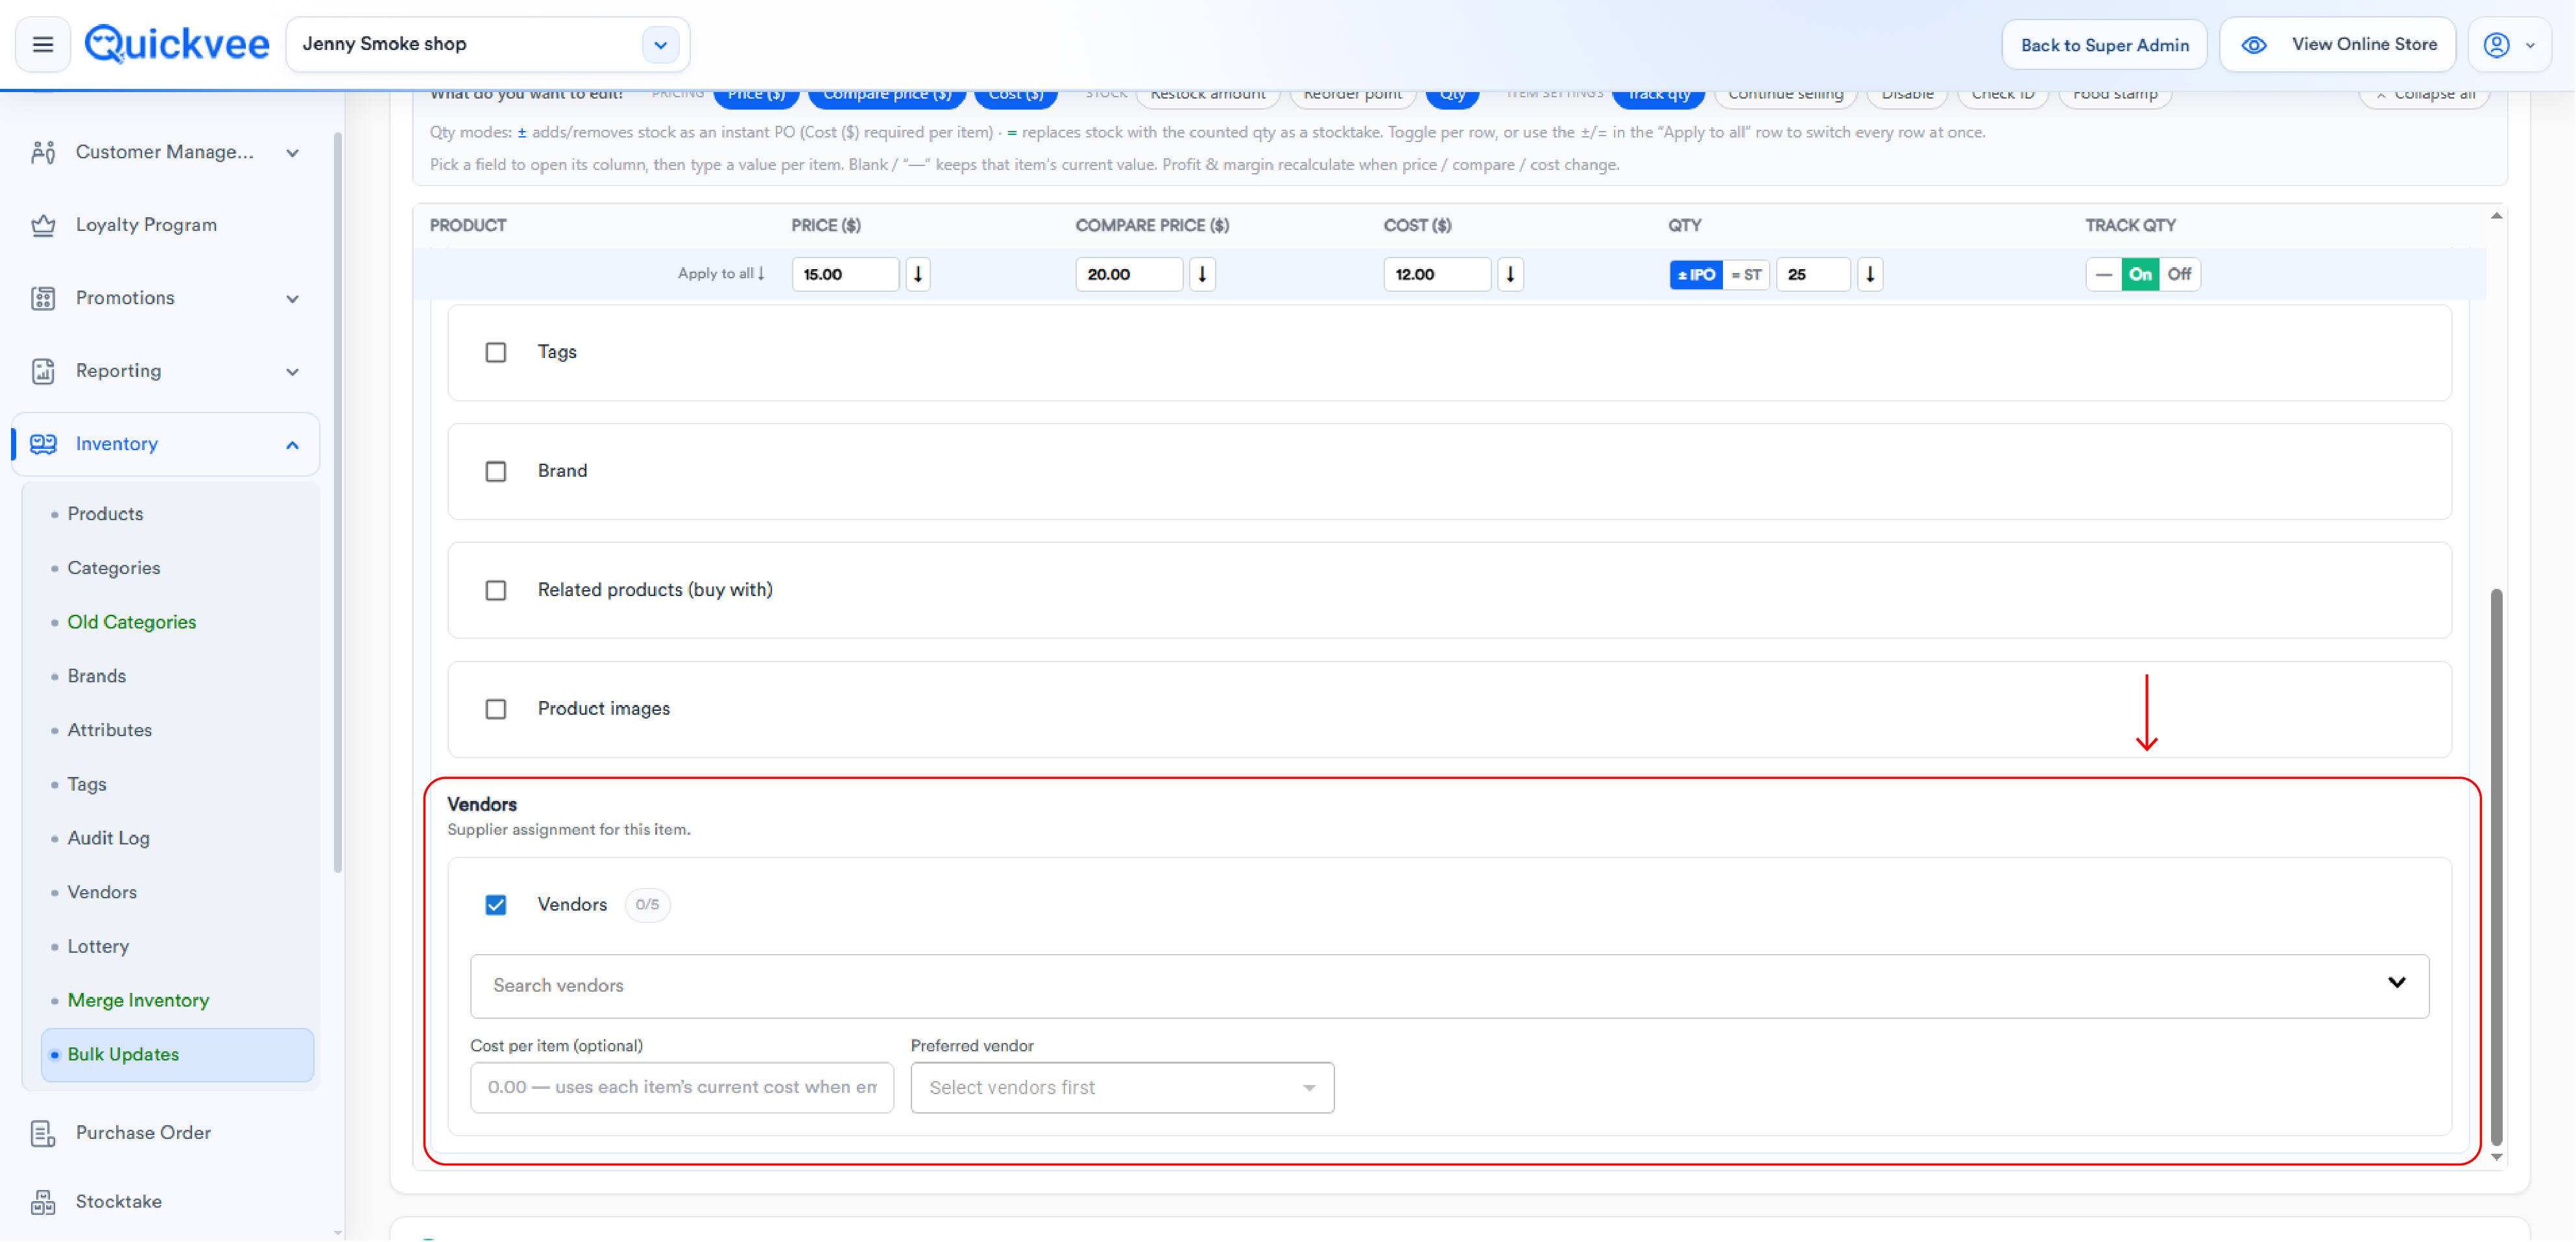Click the Quickvee logo
The width and height of the screenshot is (2576, 1242).
click(177, 44)
